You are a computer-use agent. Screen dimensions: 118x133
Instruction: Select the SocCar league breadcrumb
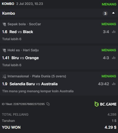[35, 24]
